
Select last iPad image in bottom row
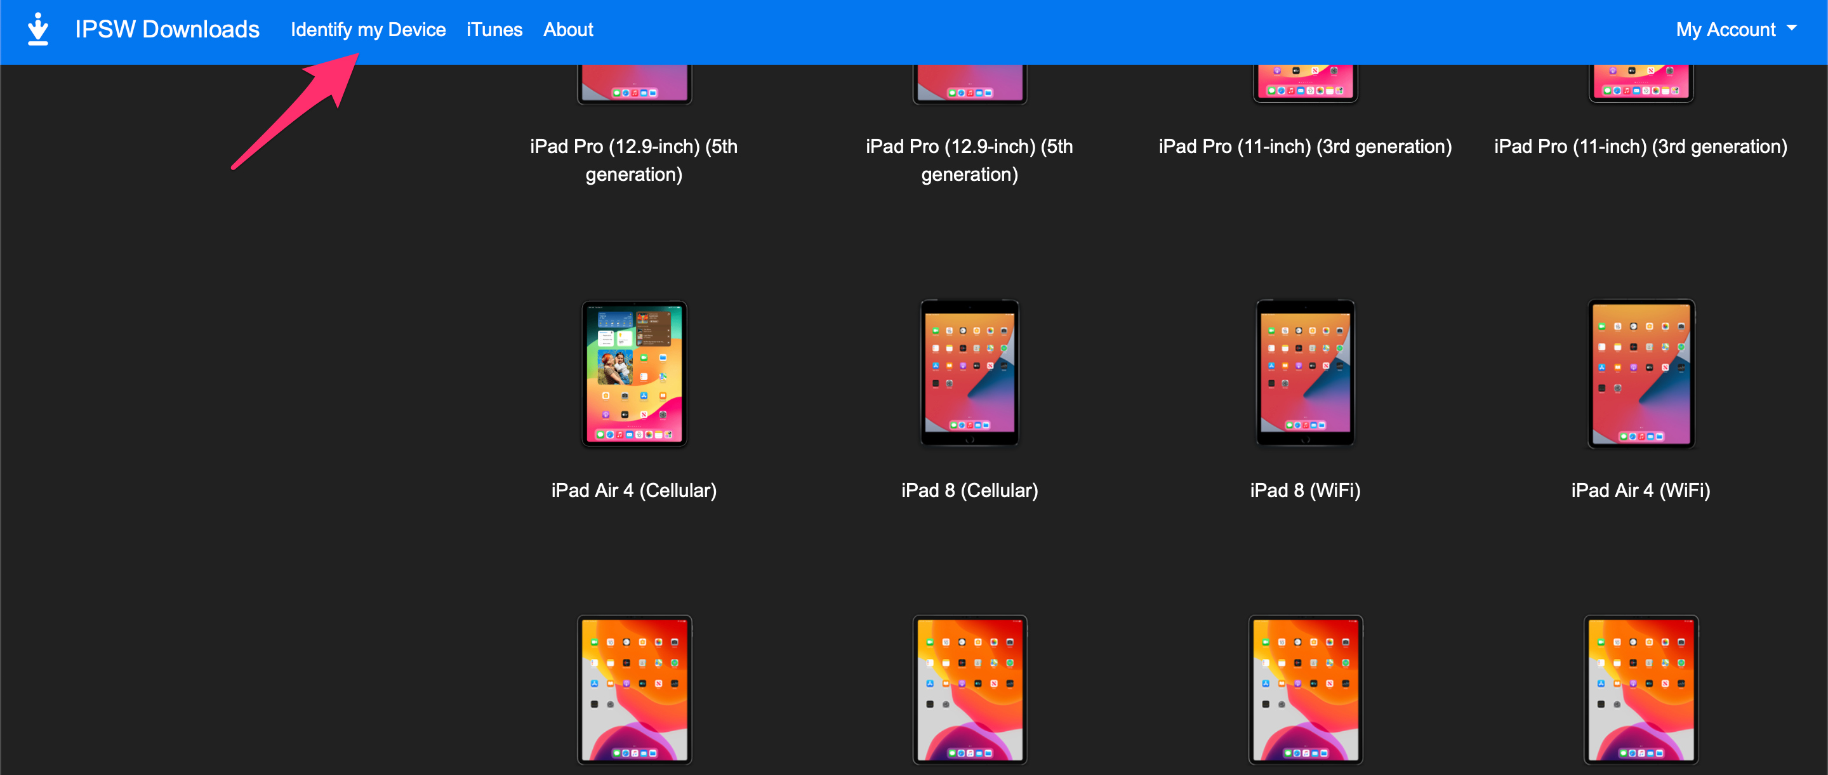click(1641, 689)
